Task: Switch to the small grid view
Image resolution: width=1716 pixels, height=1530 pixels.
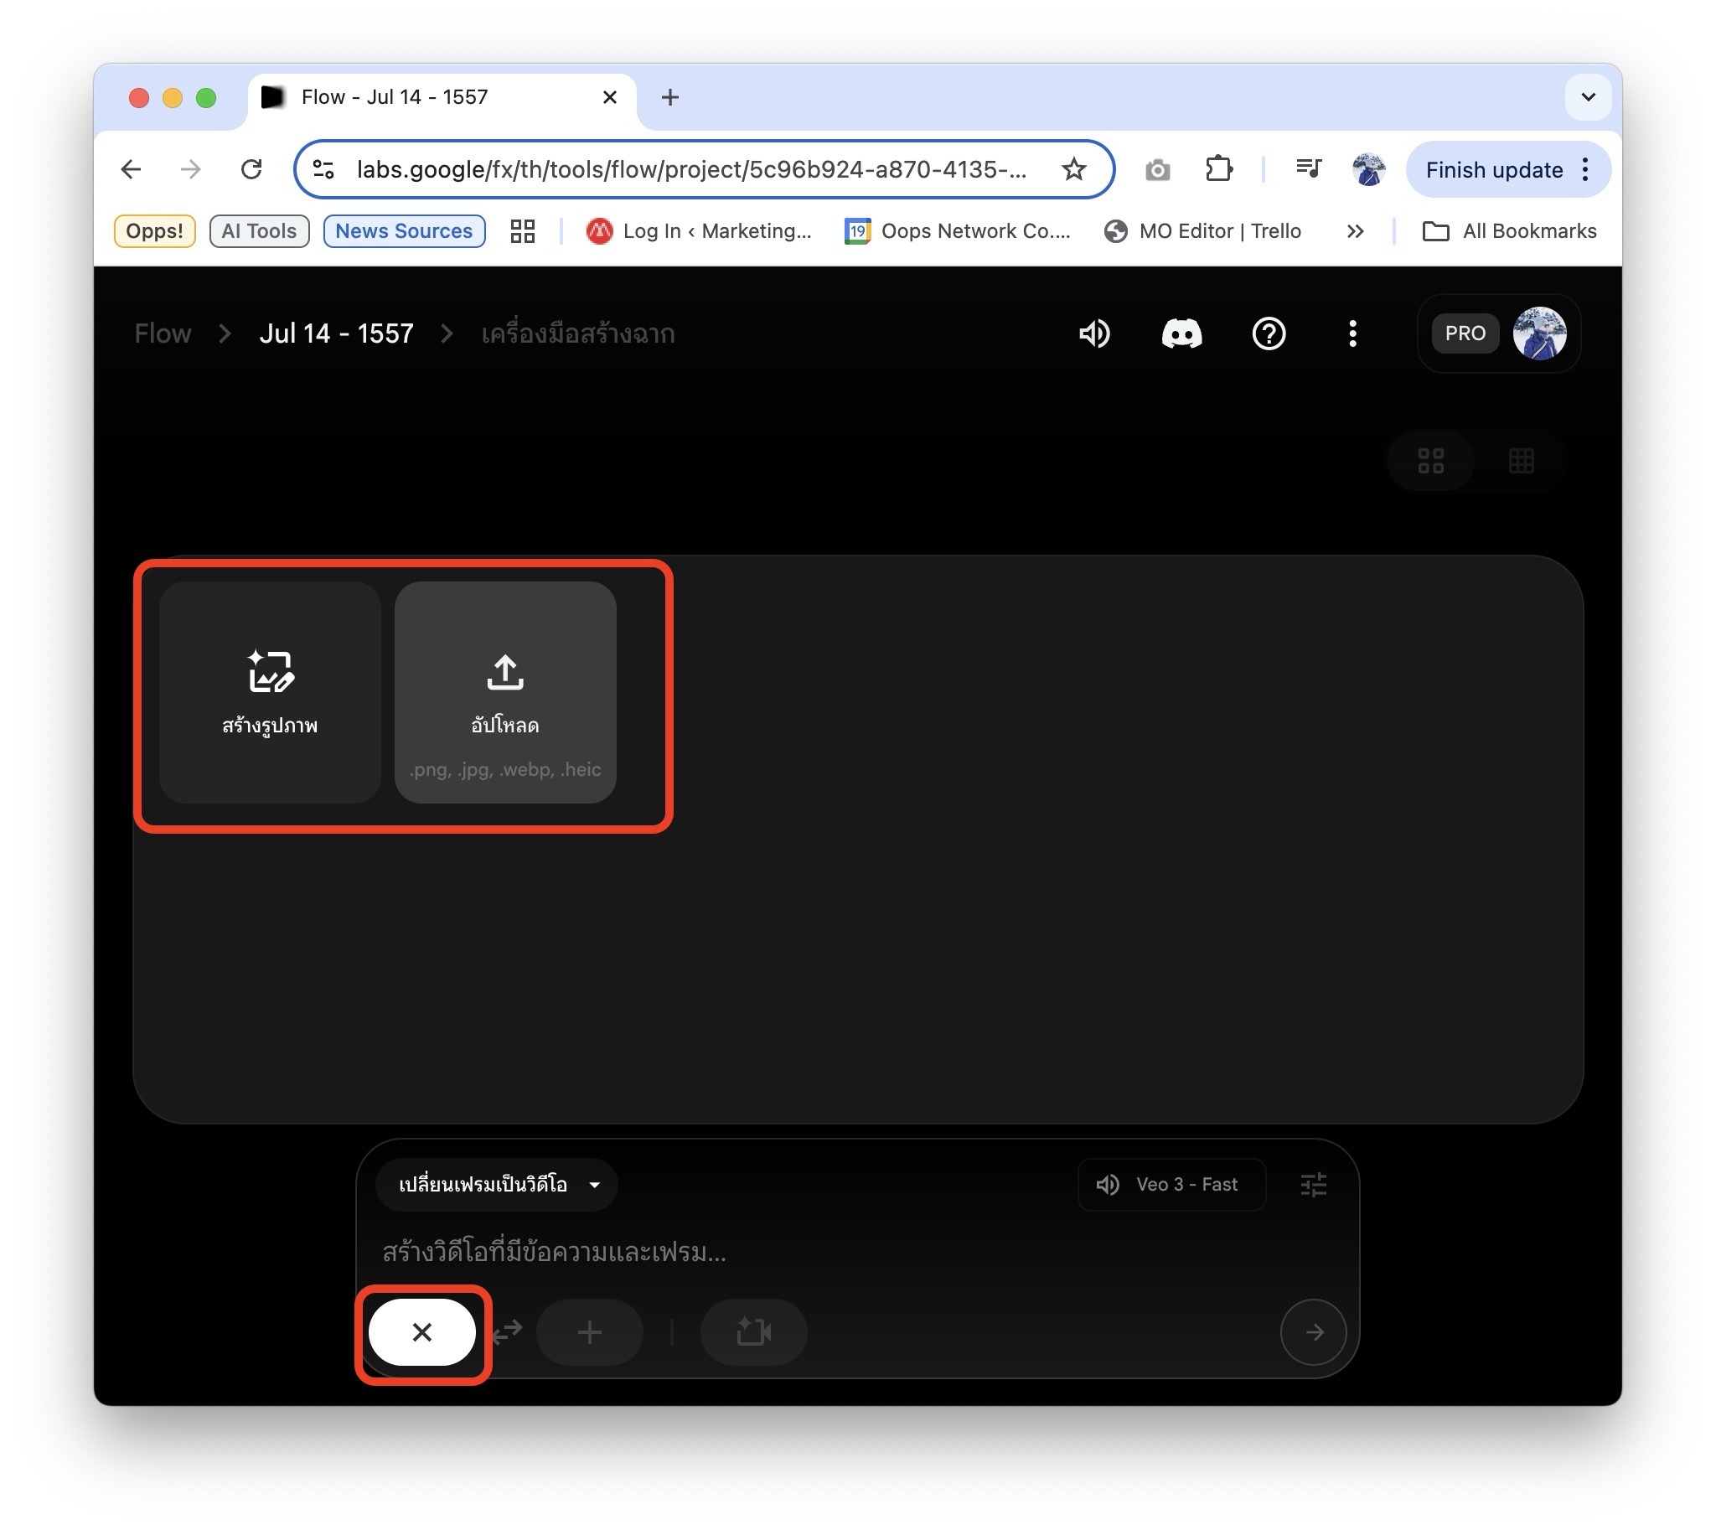Action: pyautogui.click(x=1521, y=461)
